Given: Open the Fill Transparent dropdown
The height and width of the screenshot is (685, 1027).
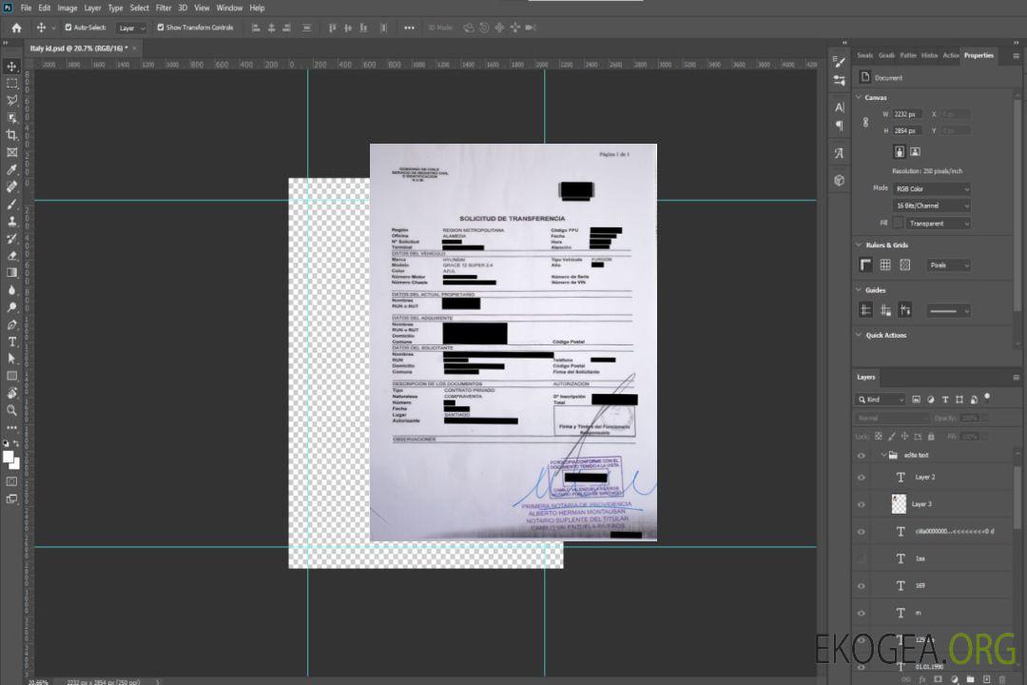Looking at the screenshot, I should point(938,224).
